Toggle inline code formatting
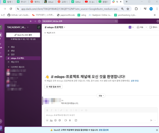159x133 pixels. [82, 110]
